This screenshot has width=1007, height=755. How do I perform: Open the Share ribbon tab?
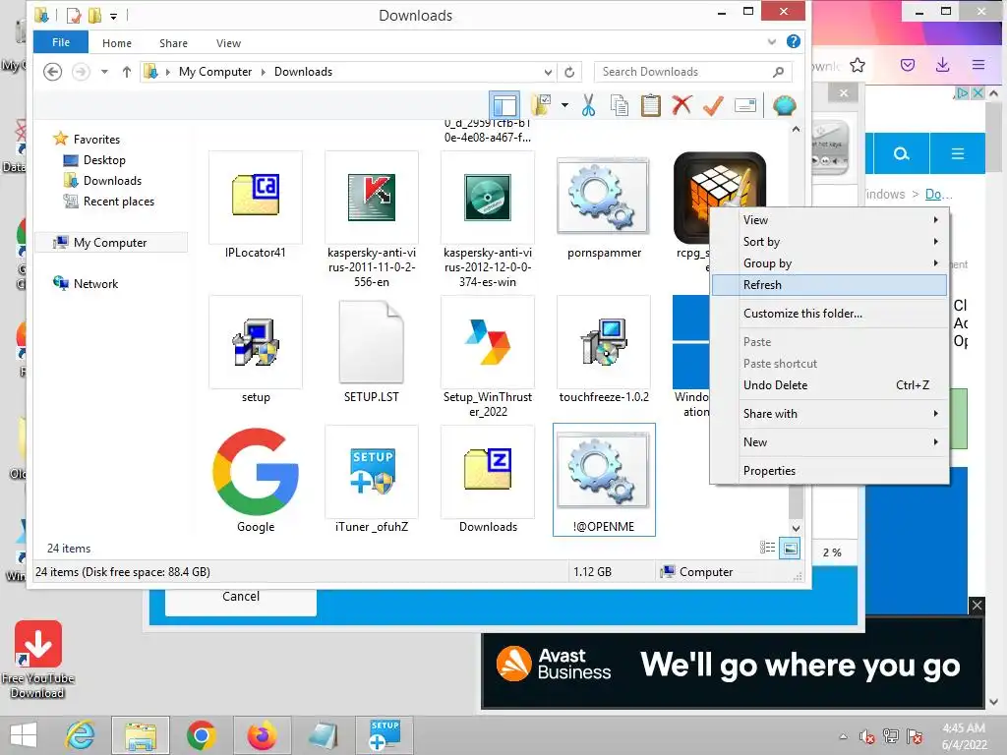point(173,43)
